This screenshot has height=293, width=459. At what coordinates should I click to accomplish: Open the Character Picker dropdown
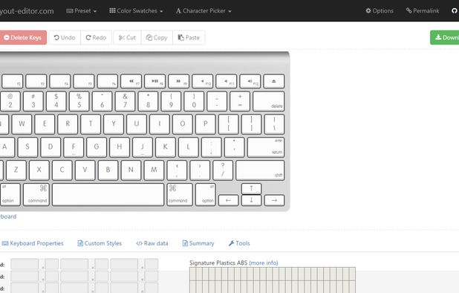point(204,11)
